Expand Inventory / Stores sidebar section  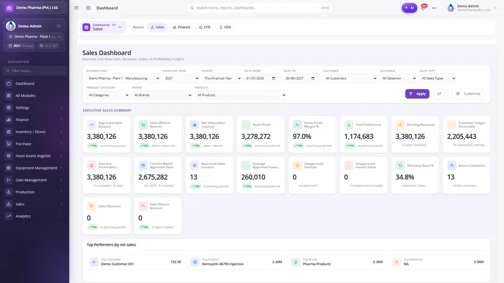[35, 132]
